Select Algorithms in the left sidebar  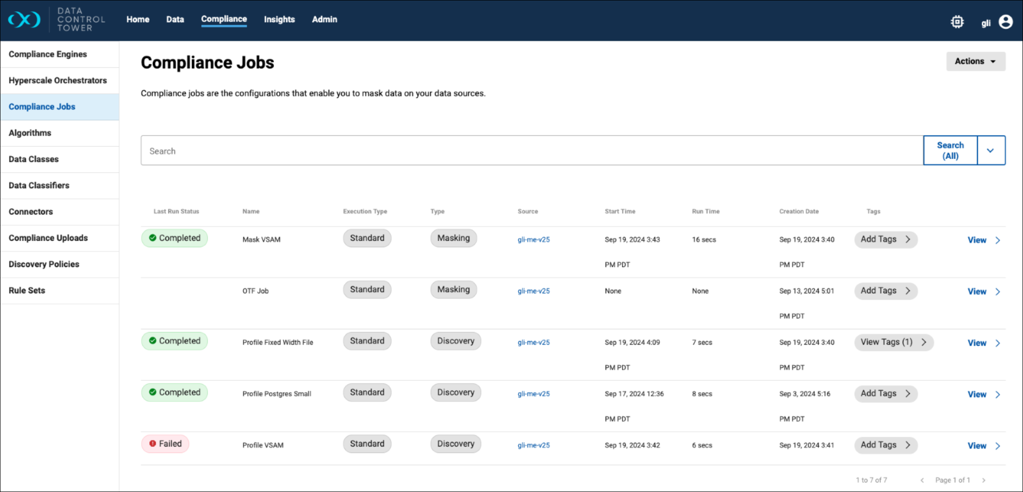pyautogui.click(x=30, y=133)
